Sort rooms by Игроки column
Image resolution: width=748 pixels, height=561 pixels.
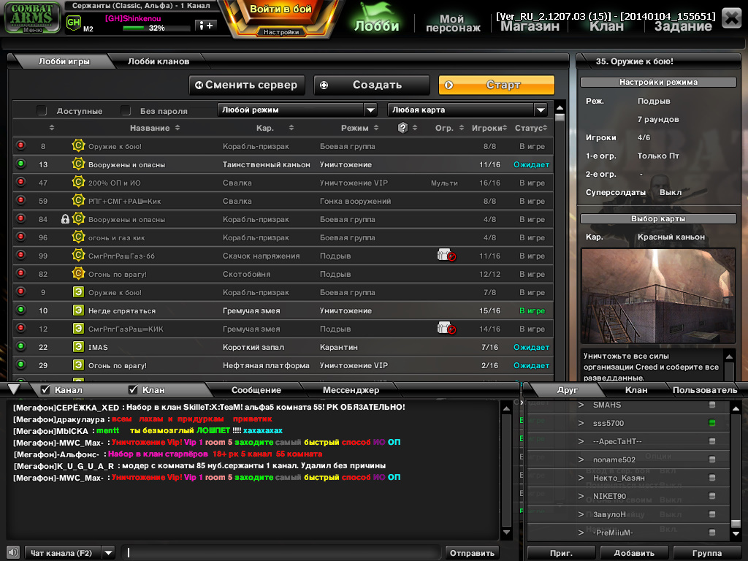click(x=489, y=128)
